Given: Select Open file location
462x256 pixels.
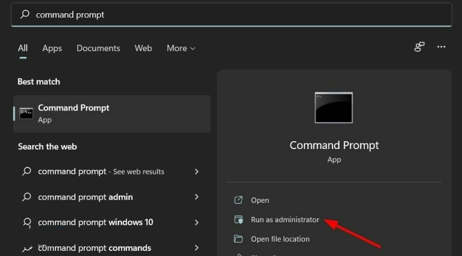Looking at the screenshot, I should (280, 239).
